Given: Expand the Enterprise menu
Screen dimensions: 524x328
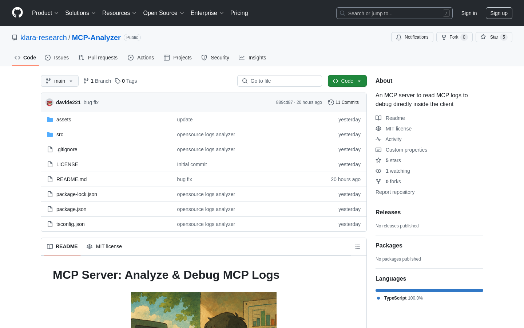Looking at the screenshot, I should (x=207, y=13).
